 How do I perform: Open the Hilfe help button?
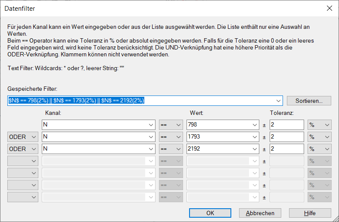pos(310,213)
